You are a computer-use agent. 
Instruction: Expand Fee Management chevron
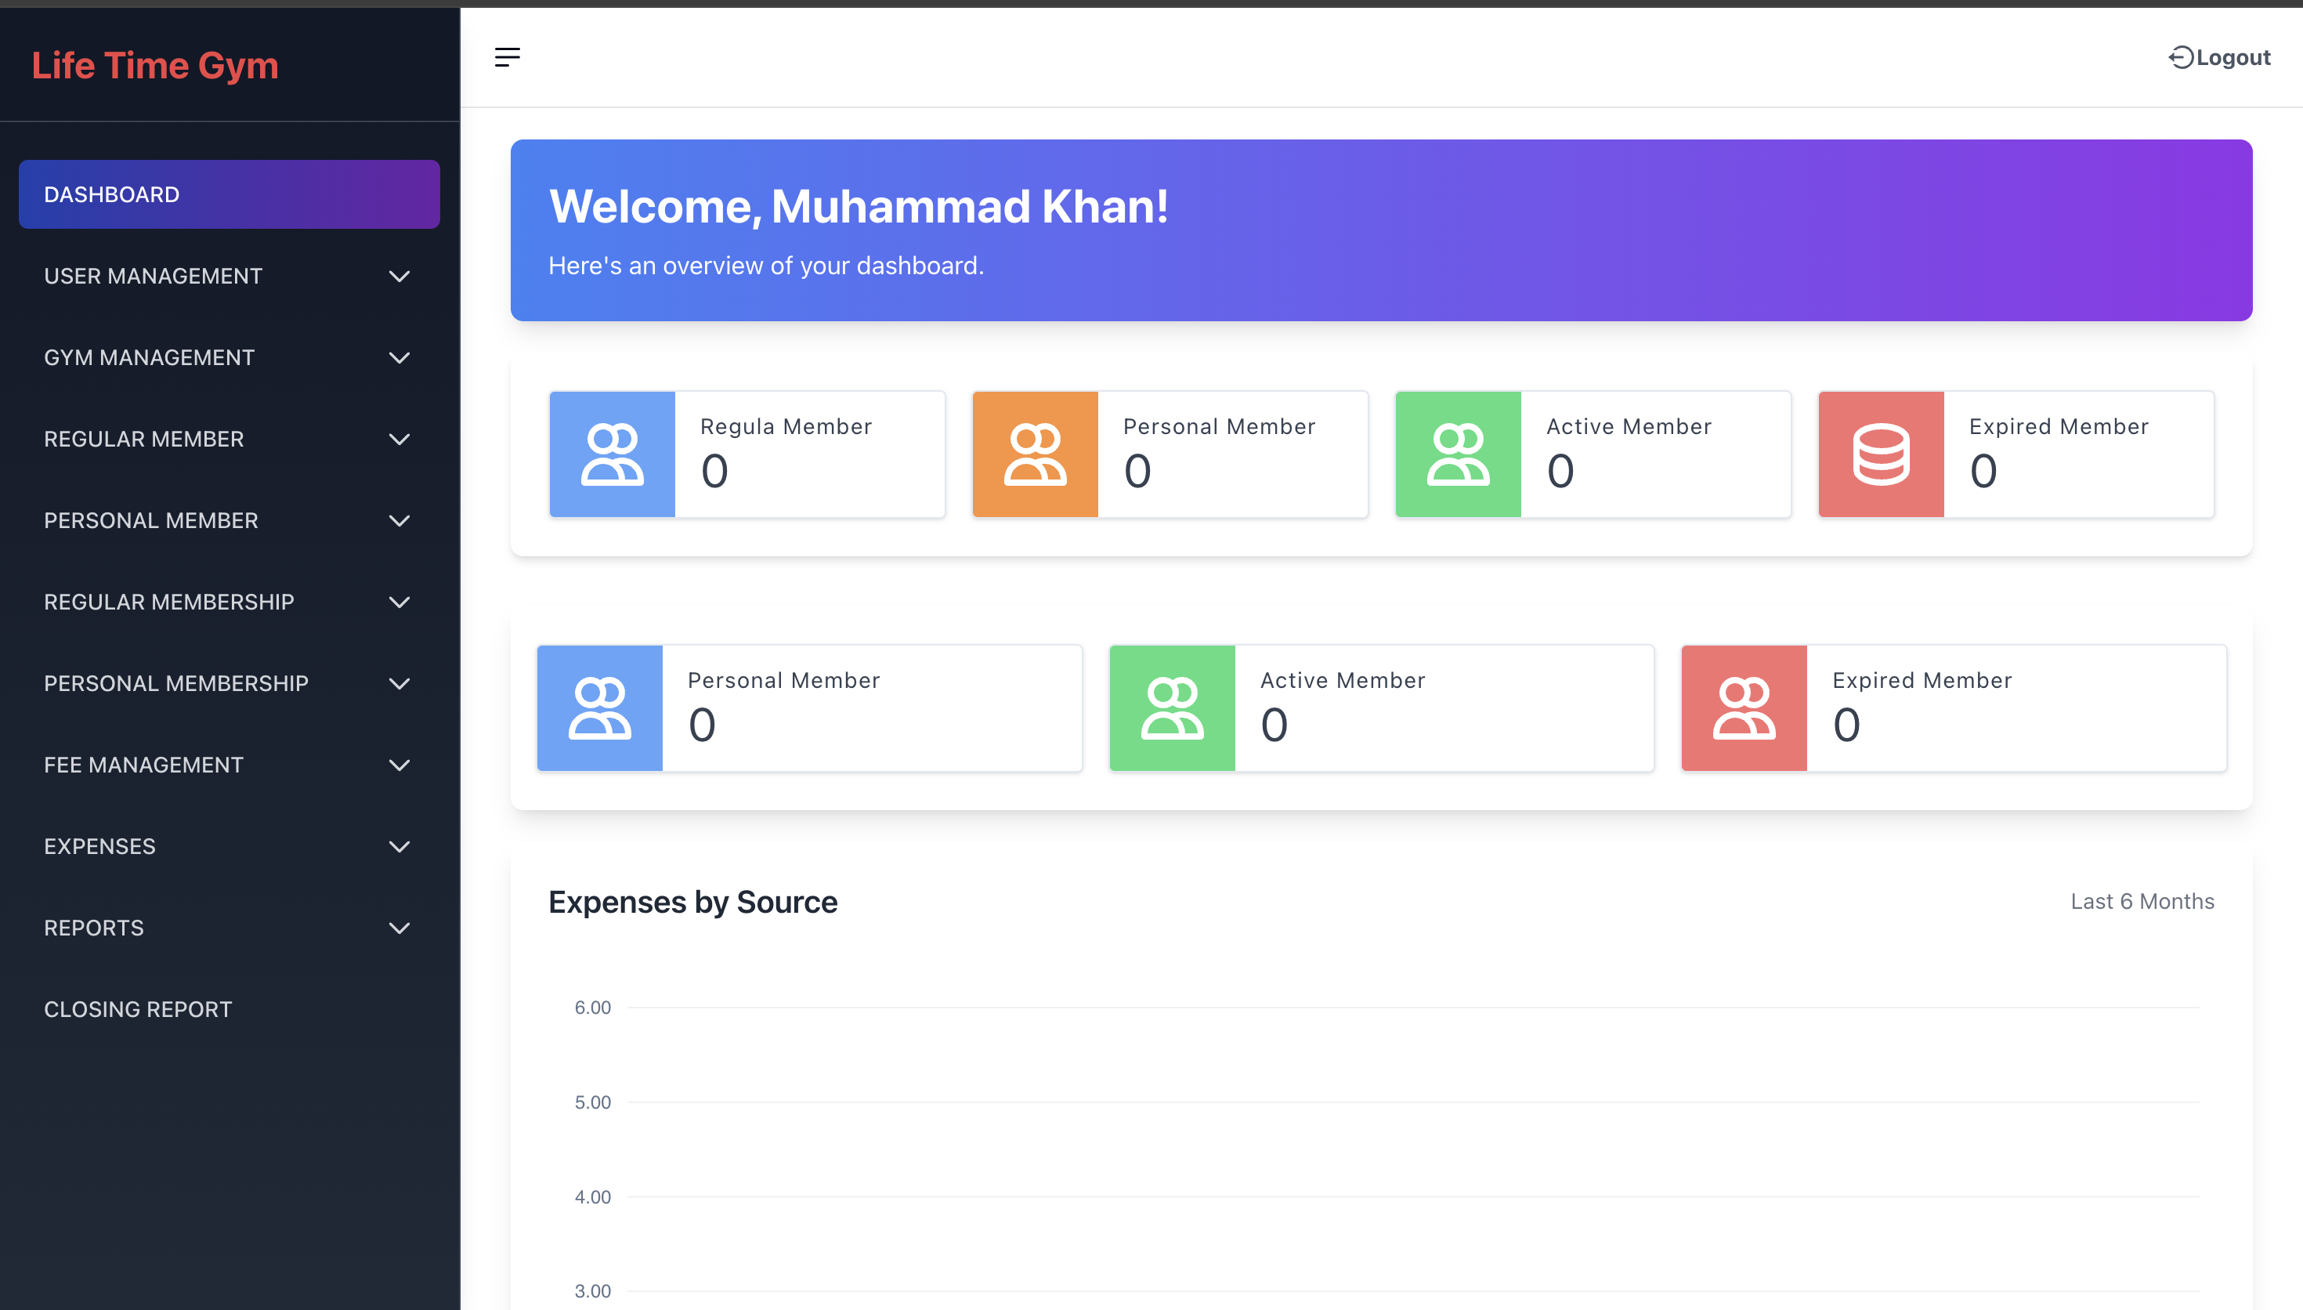click(x=399, y=765)
